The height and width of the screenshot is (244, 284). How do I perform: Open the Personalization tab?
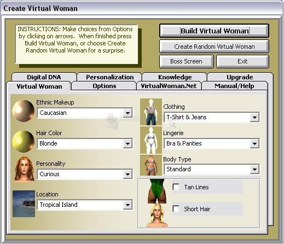point(110,77)
